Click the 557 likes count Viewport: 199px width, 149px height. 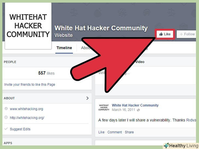[x=46, y=73]
